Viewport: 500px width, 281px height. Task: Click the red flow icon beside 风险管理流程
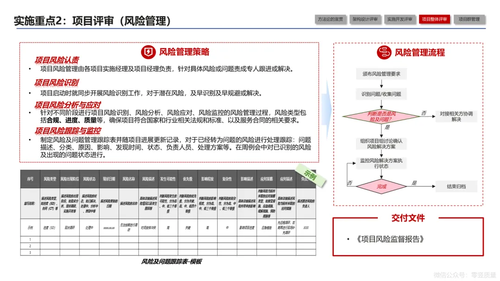pyautogui.click(x=384, y=53)
